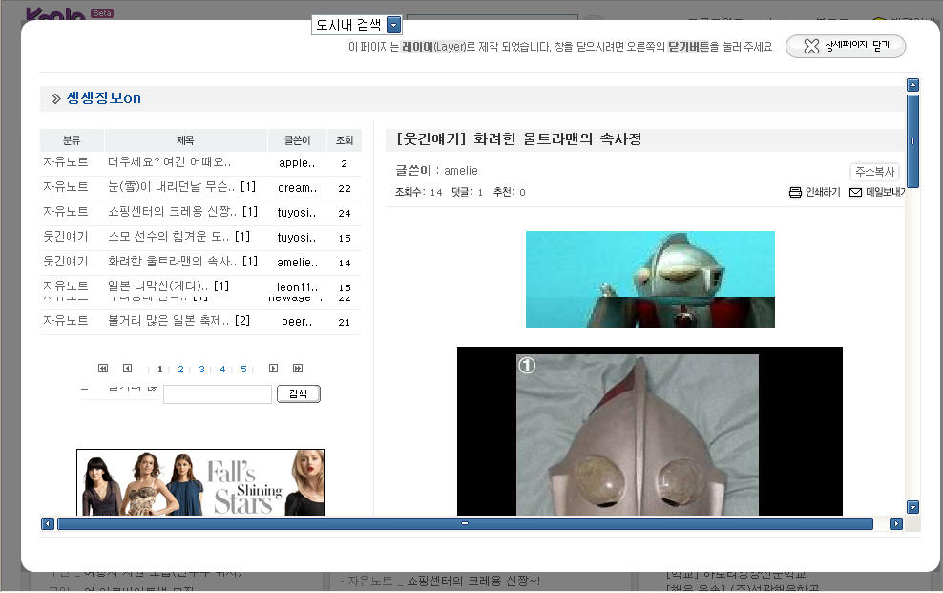Go to previous page of the list
The image size is (943, 593).
[x=128, y=368]
